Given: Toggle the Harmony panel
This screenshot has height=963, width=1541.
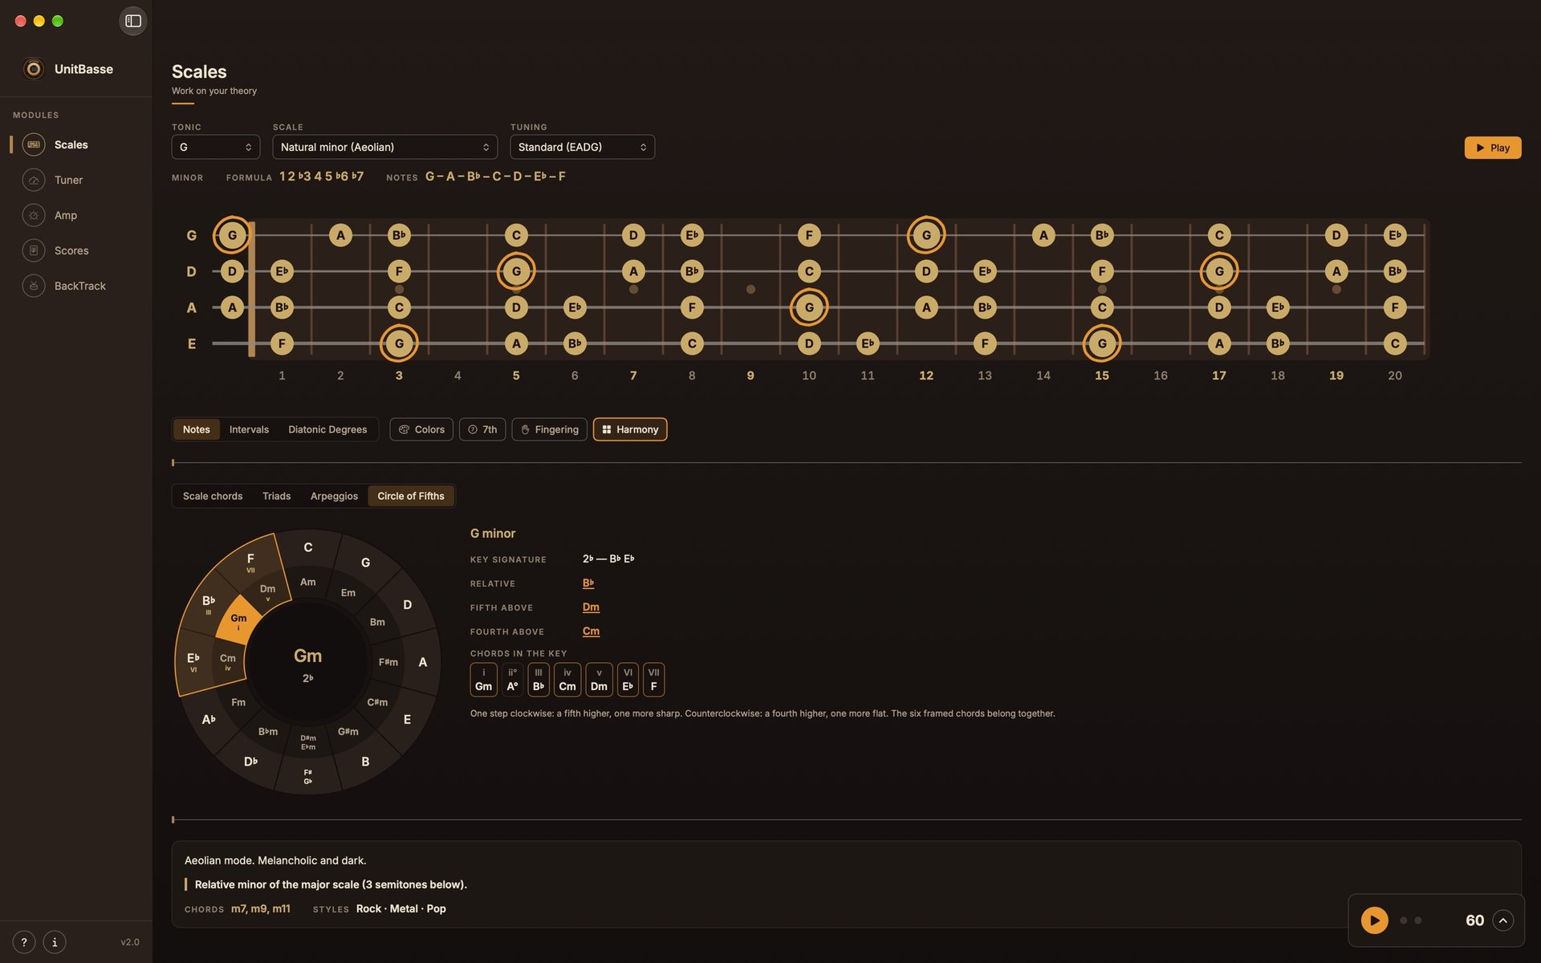Looking at the screenshot, I should (630, 429).
